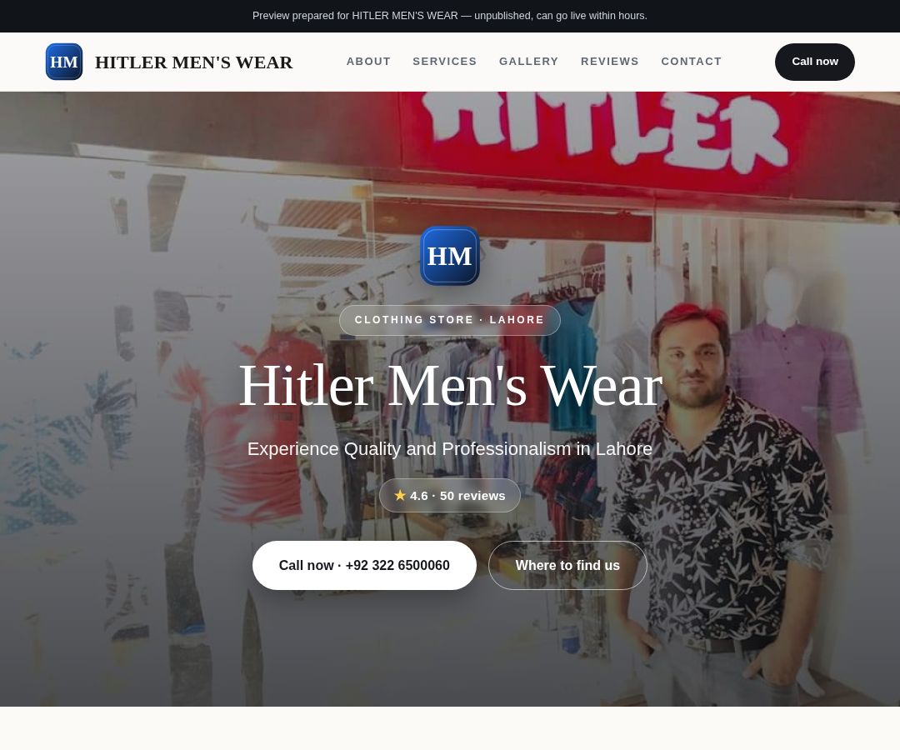Click HITLER MEN'S WEAR brand name
Image resolution: width=900 pixels, height=750 pixels.
[194, 62]
